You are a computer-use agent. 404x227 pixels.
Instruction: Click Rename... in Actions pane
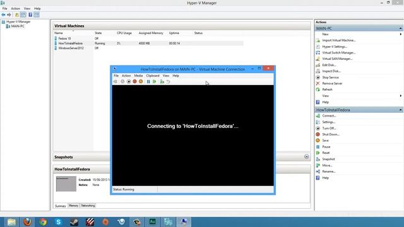pos(329,172)
